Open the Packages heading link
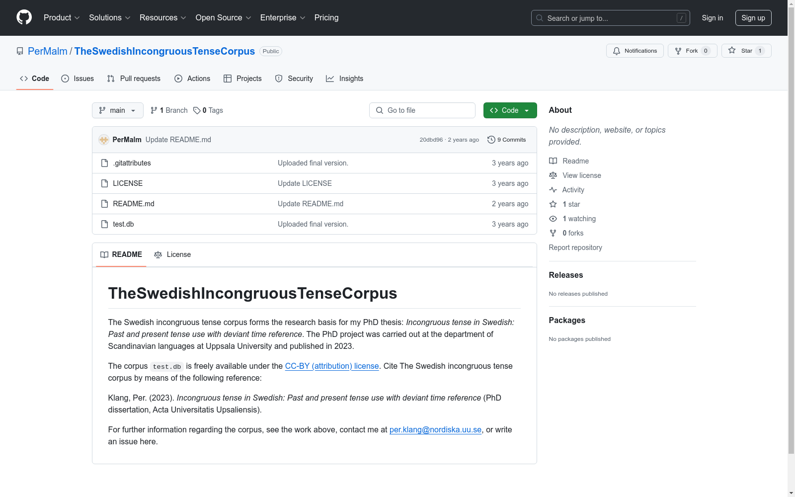The height and width of the screenshot is (497, 795). (567, 321)
